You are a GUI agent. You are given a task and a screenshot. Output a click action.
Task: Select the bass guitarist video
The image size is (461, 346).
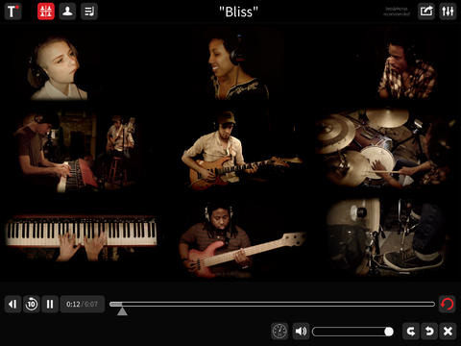click(x=242, y=240)
